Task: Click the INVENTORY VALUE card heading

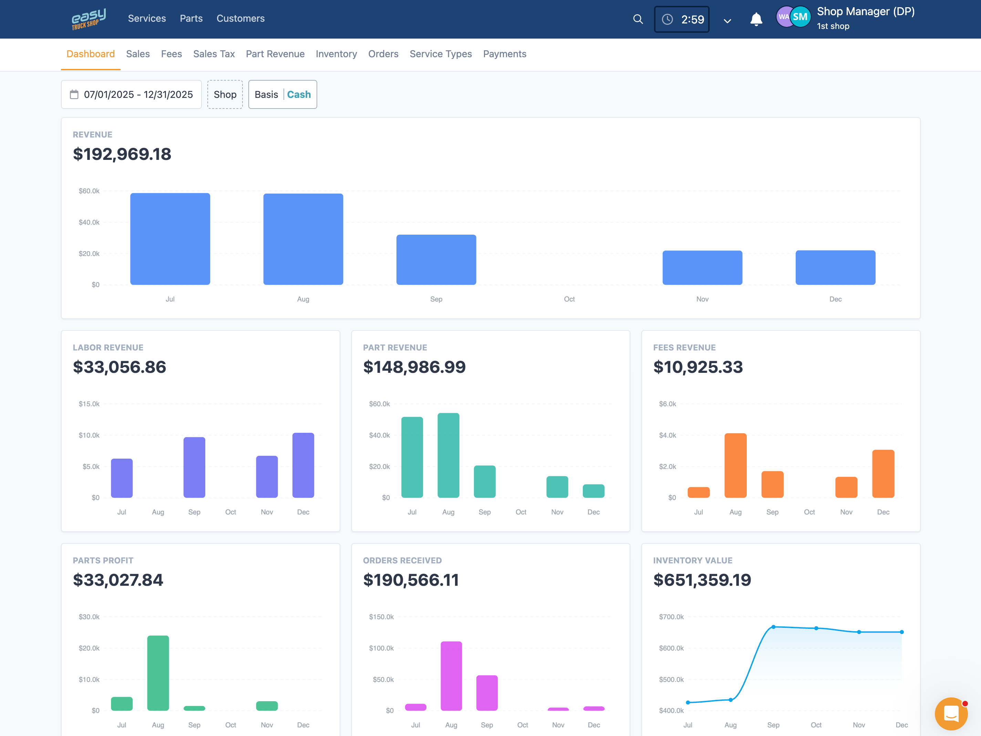Action: coord(692,560)
